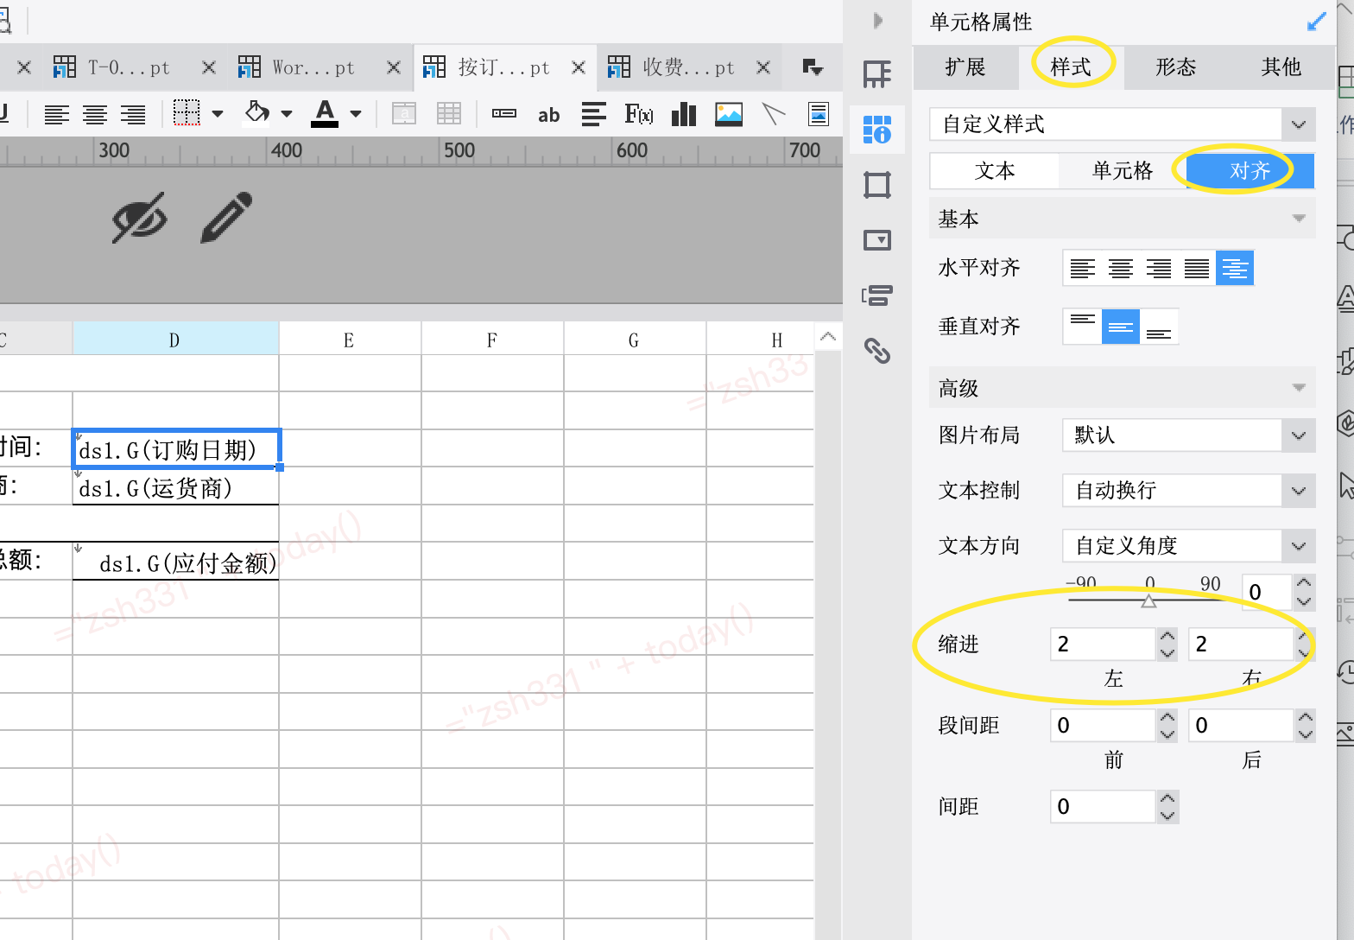Open the 收费...pt document tab

coord(687,67)
